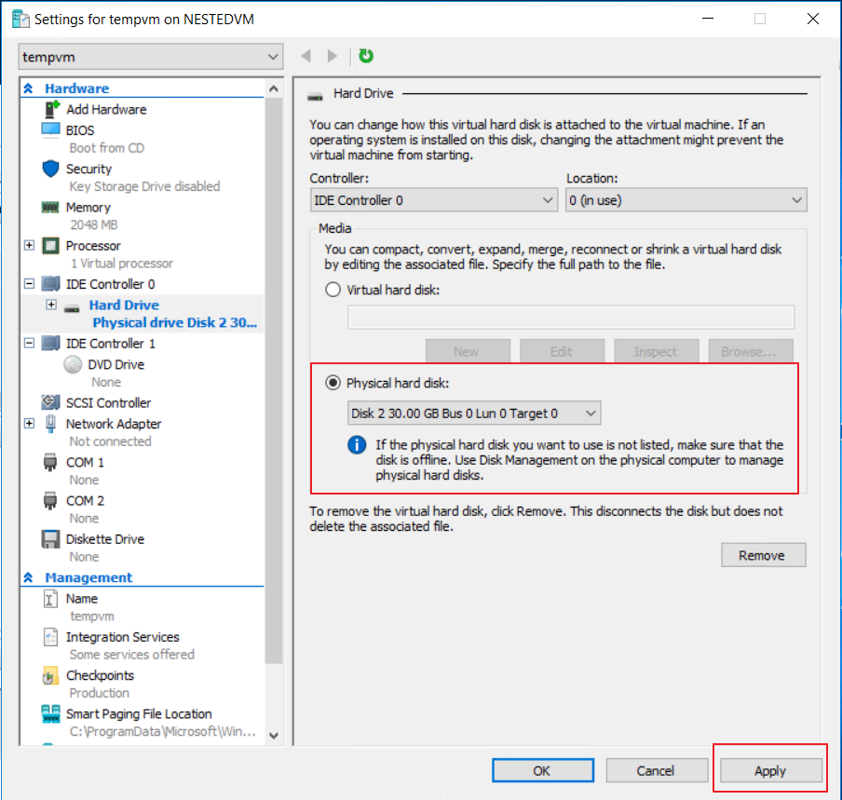The image size is (842, 800).
Task: Click the virtual hard disk path field
Action: [x=570, y=317]
